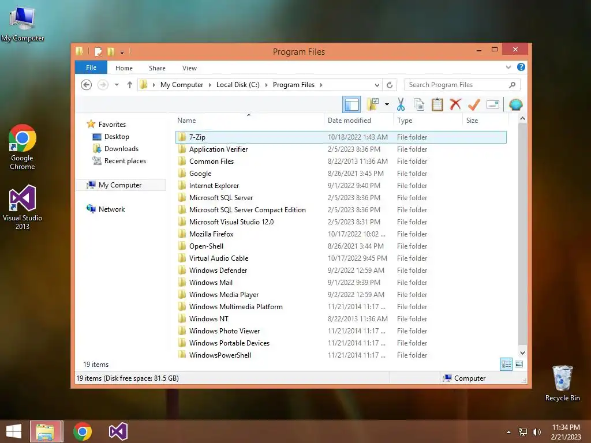Select the WindowsPowerShell folder
The width and height of the screenshot is (591, 443).
341,355
